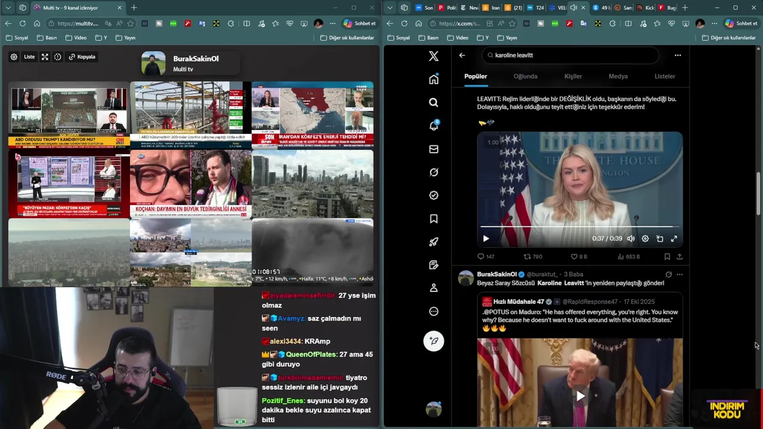Repost the Leavitt video post (790)
The height and width of the screenshot is (429, 763).
point(533,257)
